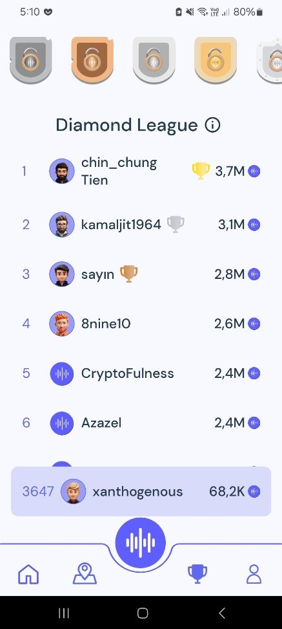Open CryptoFulness's sound wave avatar
Viewport: 282px width, 629px height.
pos(62,373)
